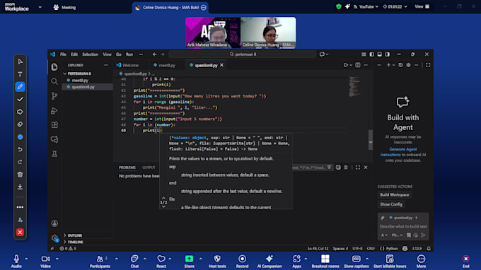Select the annotation arrow spotlight tool
Viewport: 481px width, 270px height.
tap(20, 112)
